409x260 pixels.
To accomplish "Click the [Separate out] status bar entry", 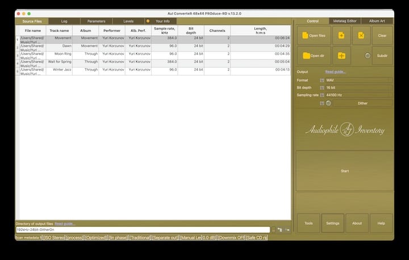I will (165, 237).
